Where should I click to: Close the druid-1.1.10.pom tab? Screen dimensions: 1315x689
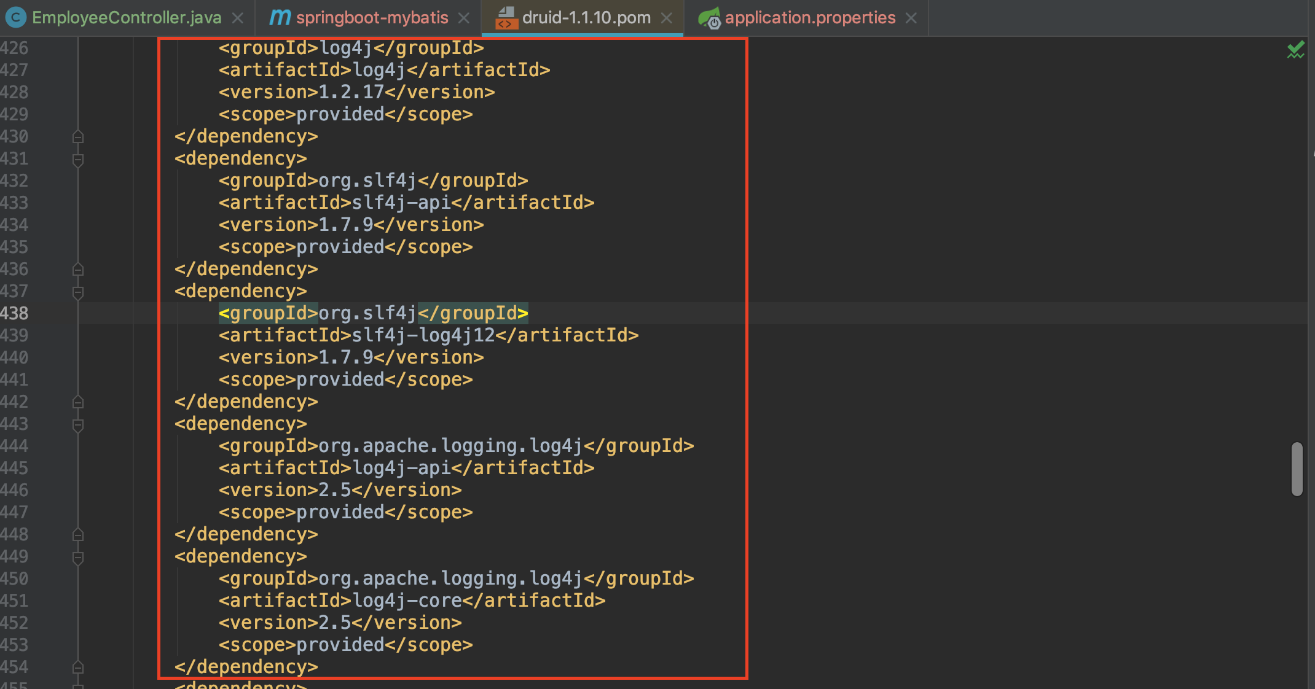[x=666, y=18]
